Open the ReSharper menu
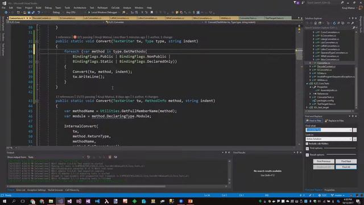The width and height of the screenshot is (364, 205). pyautogui.click(x=102, y=7)
